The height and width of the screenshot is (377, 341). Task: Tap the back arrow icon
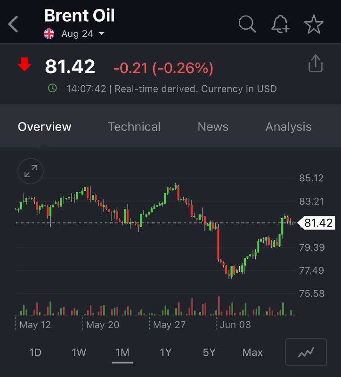click(x=13, y=24)
